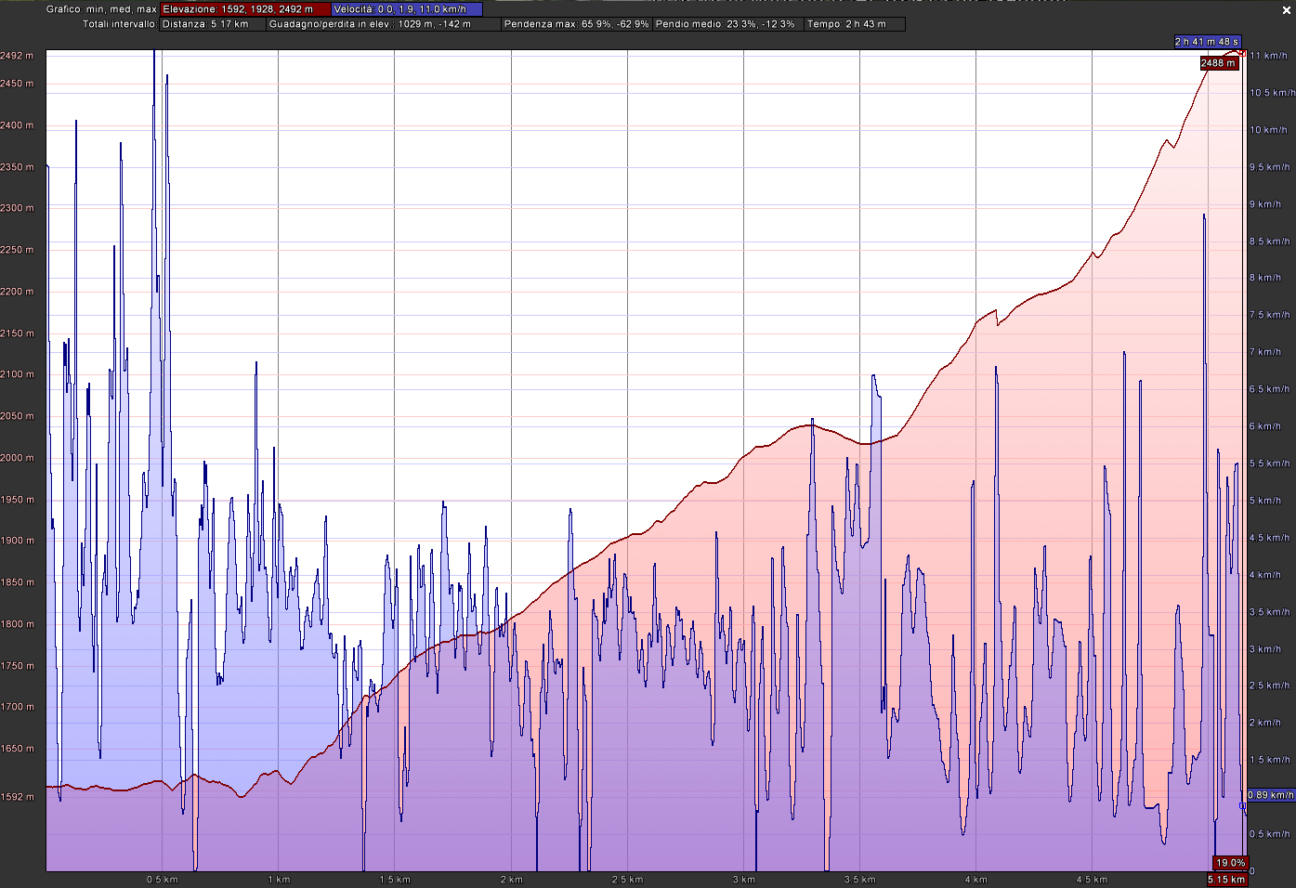The image size is (1296, 888).
Task: Click the 8 km/h speed axis label
Action: coord(1265,278)
